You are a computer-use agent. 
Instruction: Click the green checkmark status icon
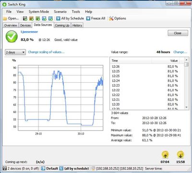(12, 37)
